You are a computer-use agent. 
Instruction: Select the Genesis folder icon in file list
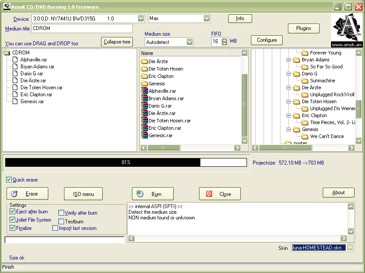[x=144, y=84]
